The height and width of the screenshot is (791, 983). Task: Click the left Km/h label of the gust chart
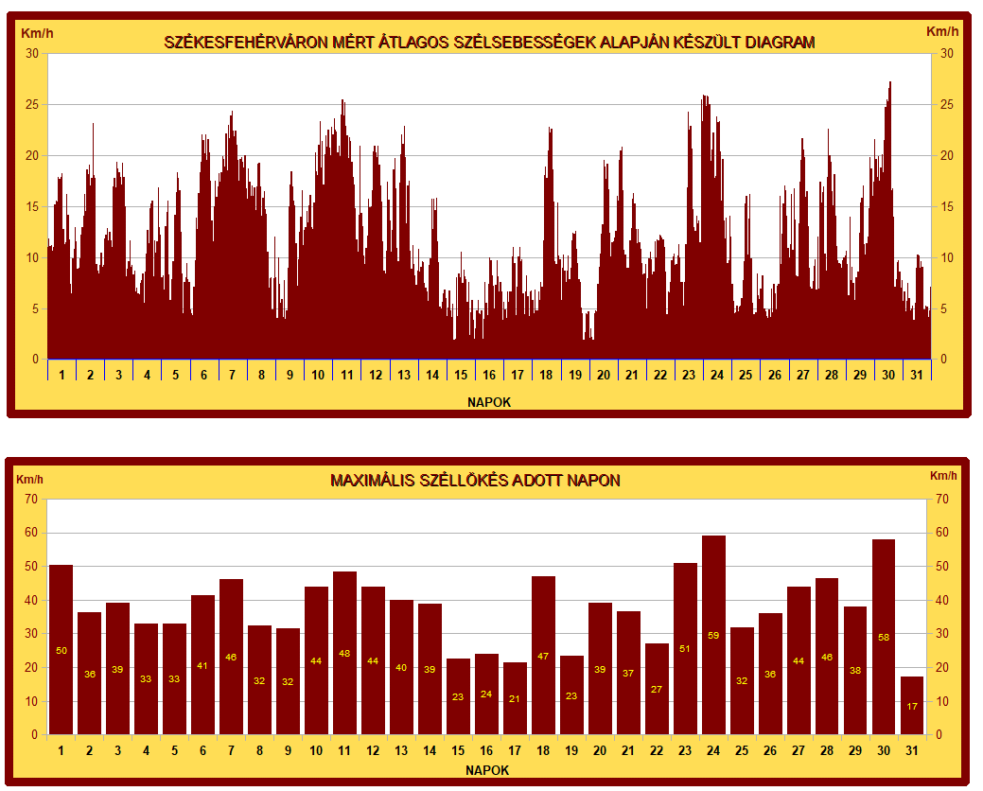click(29, 478)
